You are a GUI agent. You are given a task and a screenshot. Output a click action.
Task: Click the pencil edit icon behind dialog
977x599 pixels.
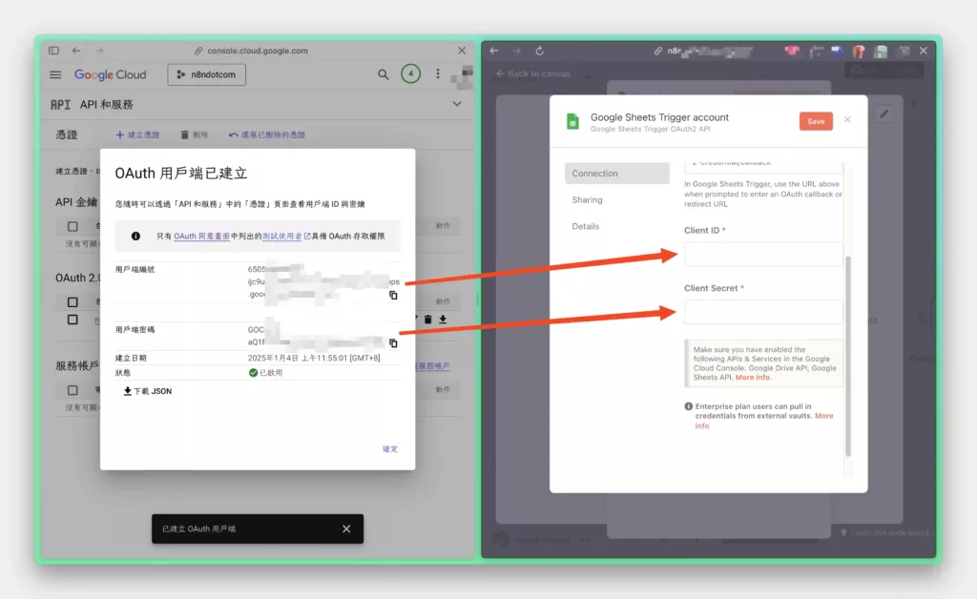pos(884,114)
